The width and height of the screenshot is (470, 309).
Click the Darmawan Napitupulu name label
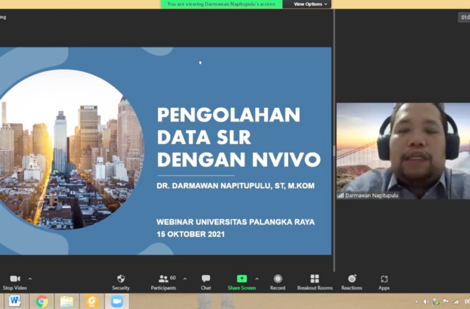[372, 196]
